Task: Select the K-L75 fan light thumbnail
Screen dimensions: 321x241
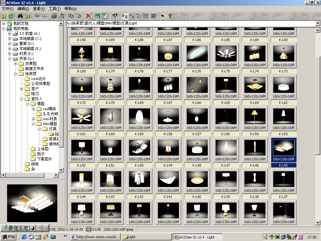Action: [x=226, y=53]
